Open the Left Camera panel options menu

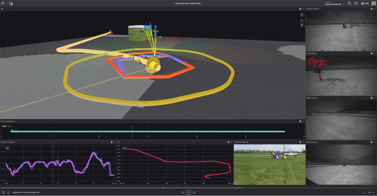pos(374,53)
